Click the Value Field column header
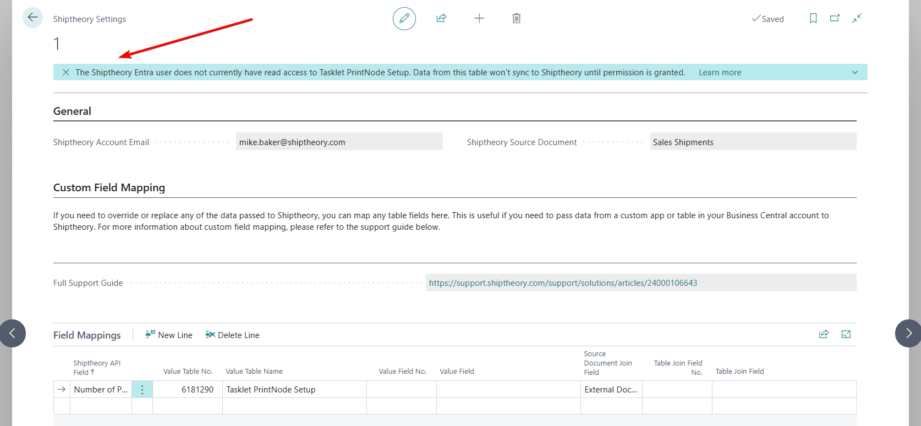The width and height of the screenshot is (921, 426). [457, 372]
